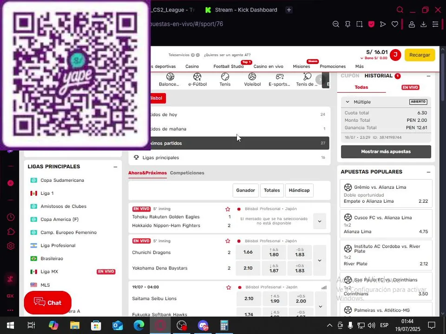The height and width of the screenshot is (334, 446).
Task: Click the send/flow arrow toolbar icon
Action: [x=383, y=24]
